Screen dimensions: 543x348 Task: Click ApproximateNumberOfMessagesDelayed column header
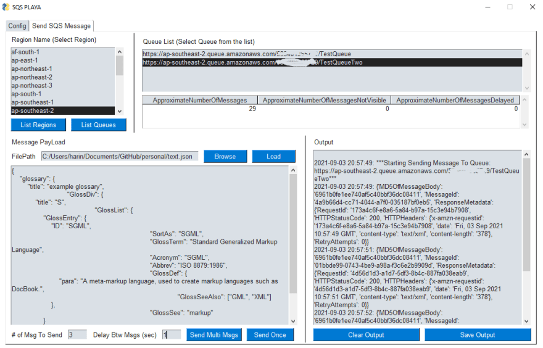point(455,100)
